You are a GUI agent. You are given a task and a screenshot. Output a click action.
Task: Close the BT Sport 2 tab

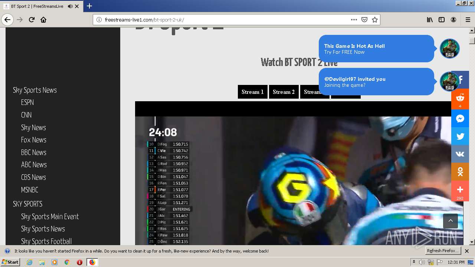[x=77, y=6]
